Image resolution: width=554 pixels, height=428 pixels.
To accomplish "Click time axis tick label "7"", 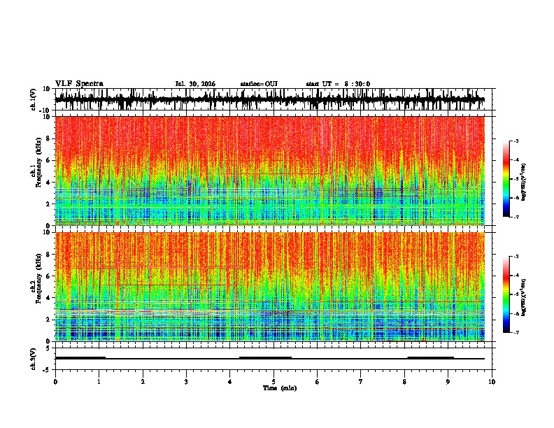I will point(361,382).
